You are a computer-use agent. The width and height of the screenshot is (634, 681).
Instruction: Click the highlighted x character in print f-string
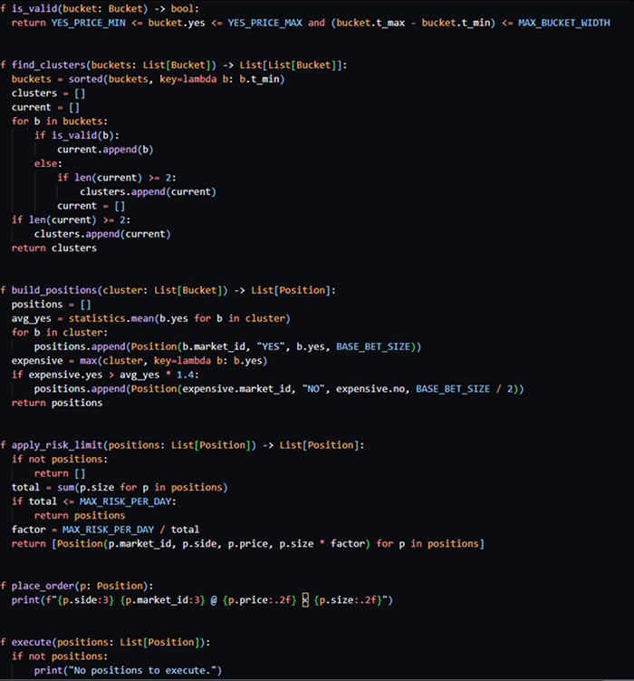click(305, 600)
